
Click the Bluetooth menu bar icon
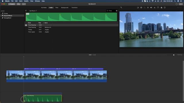[x=150, y=1]
